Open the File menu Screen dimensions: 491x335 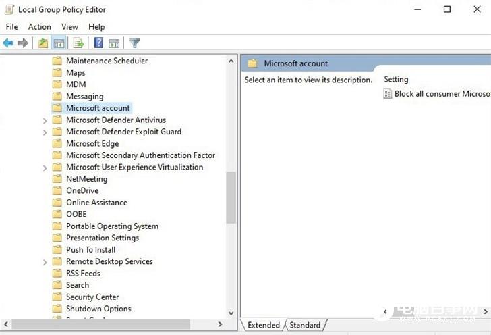tap(12, 26)
